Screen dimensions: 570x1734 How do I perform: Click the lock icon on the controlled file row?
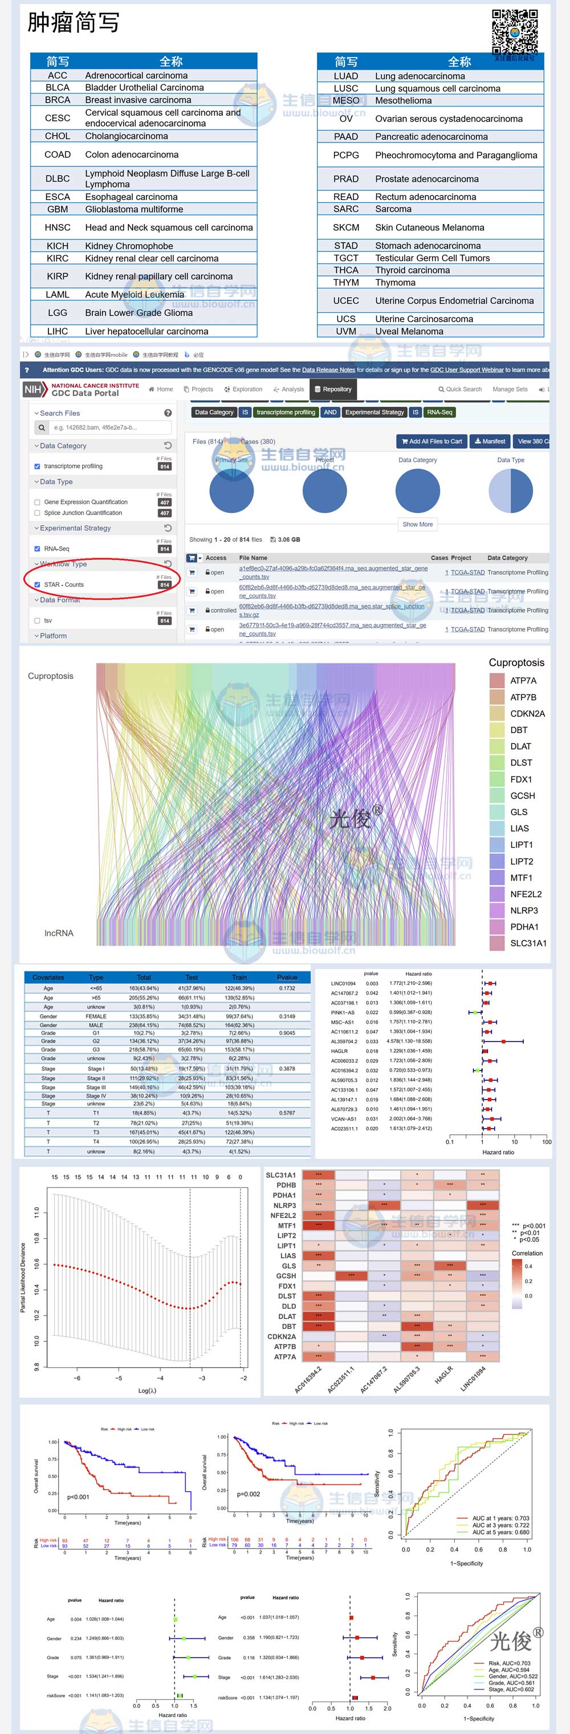(208, 610)
